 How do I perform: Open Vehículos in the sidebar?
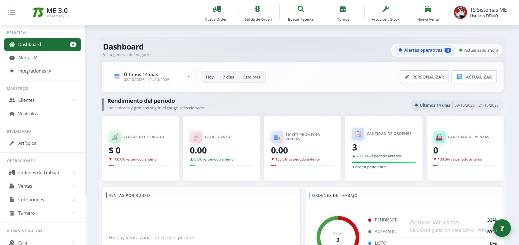click(x=43, y=114)
